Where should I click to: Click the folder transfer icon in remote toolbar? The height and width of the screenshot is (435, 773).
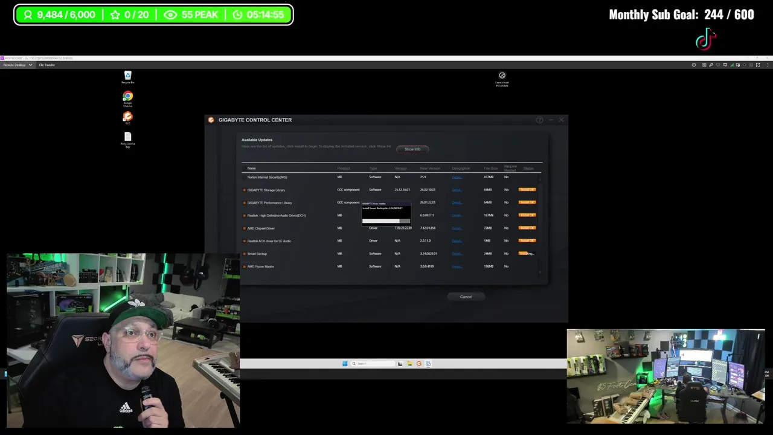coord(738,65)
